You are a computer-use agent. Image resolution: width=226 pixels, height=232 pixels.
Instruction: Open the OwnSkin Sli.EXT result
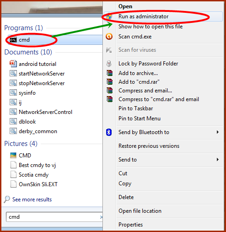pos(38,184)
